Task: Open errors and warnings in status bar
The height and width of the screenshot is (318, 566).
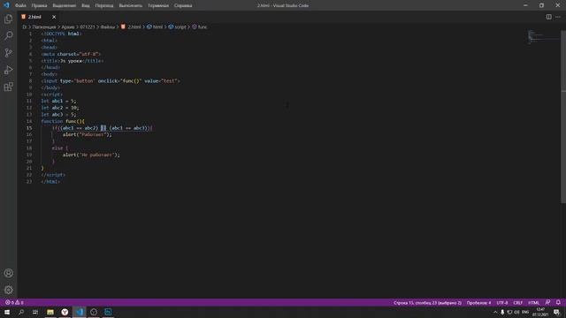Action: tap(14, 302)
